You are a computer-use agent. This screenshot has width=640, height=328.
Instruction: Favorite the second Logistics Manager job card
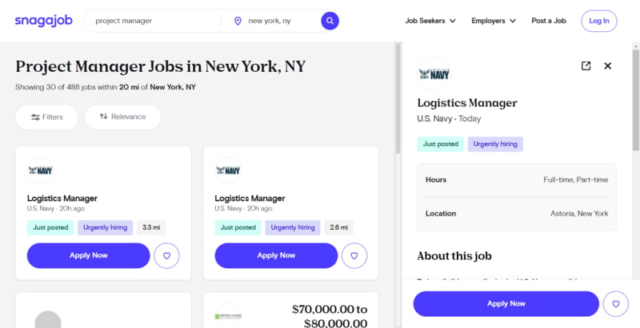[354, 255]
